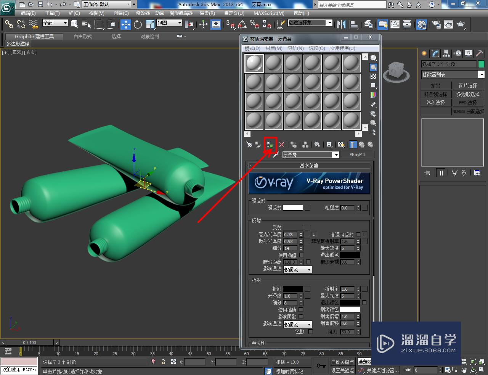Open 模式(D) menu in material editor

point(252,48)
